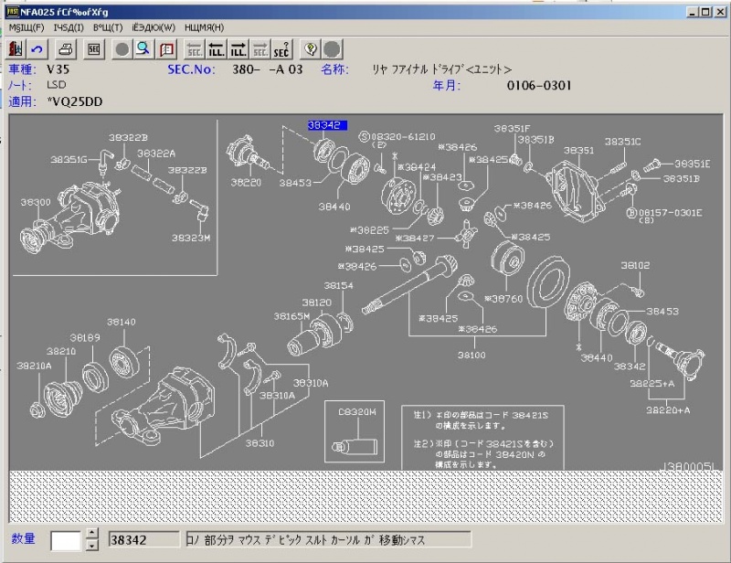Click the help question mark icon

(x=312, y=48)
